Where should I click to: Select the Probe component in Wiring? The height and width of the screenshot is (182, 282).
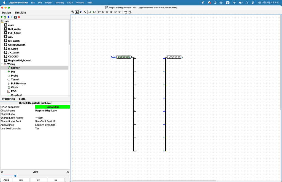(15, 76)
